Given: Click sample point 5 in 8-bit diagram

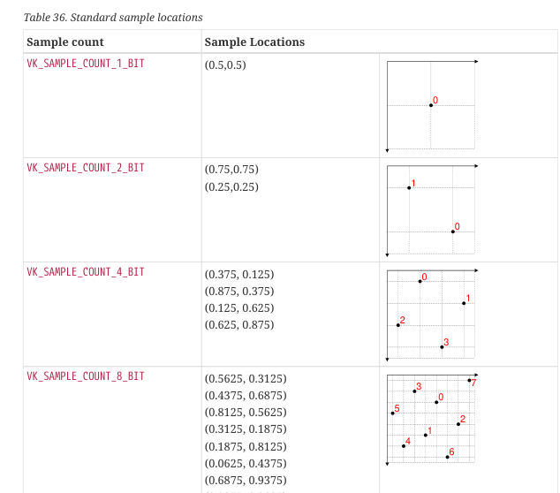Looking at the screenshot, I should tap(392, 413).
